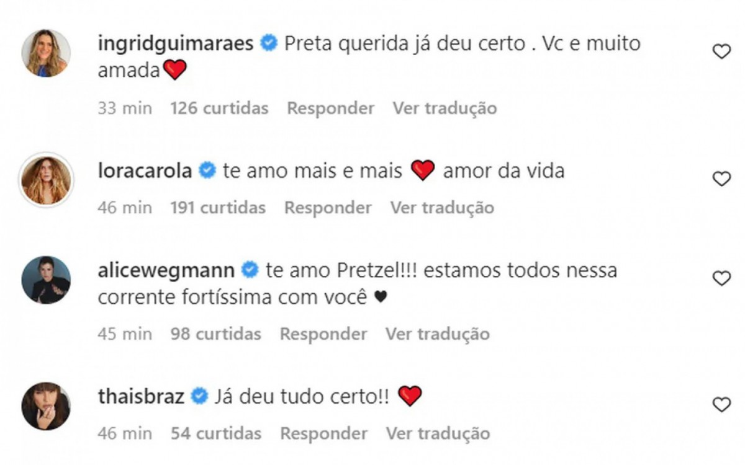View translation of alicewegmann's comment
Viewport: 745px width, 465px height.
[438, 334]
